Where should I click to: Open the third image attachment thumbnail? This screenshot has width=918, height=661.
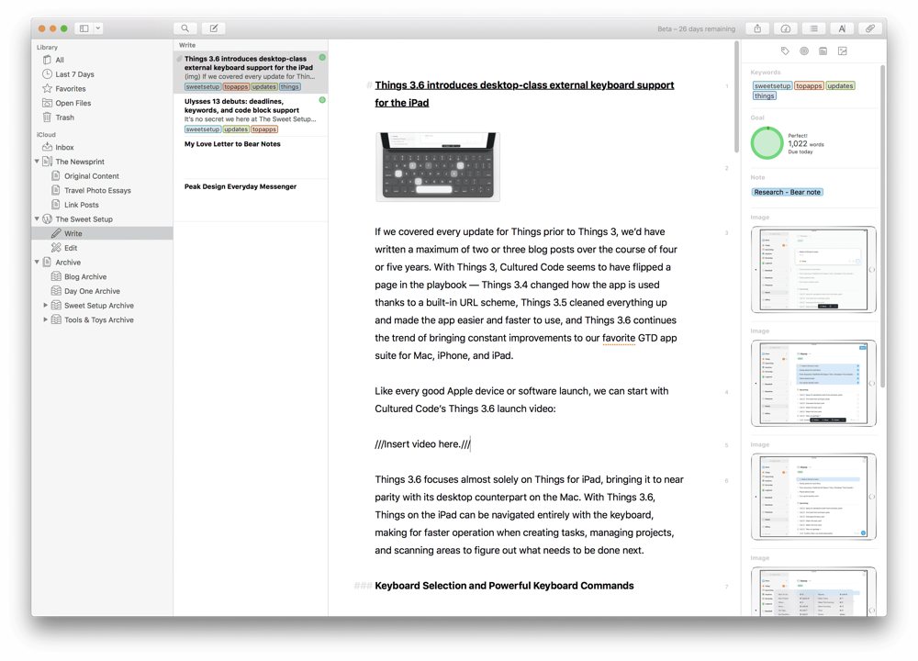click(x=813, y=497)
